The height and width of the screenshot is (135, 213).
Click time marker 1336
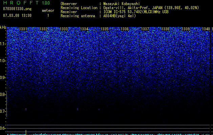pyautogui.click(x=125, y=29)
